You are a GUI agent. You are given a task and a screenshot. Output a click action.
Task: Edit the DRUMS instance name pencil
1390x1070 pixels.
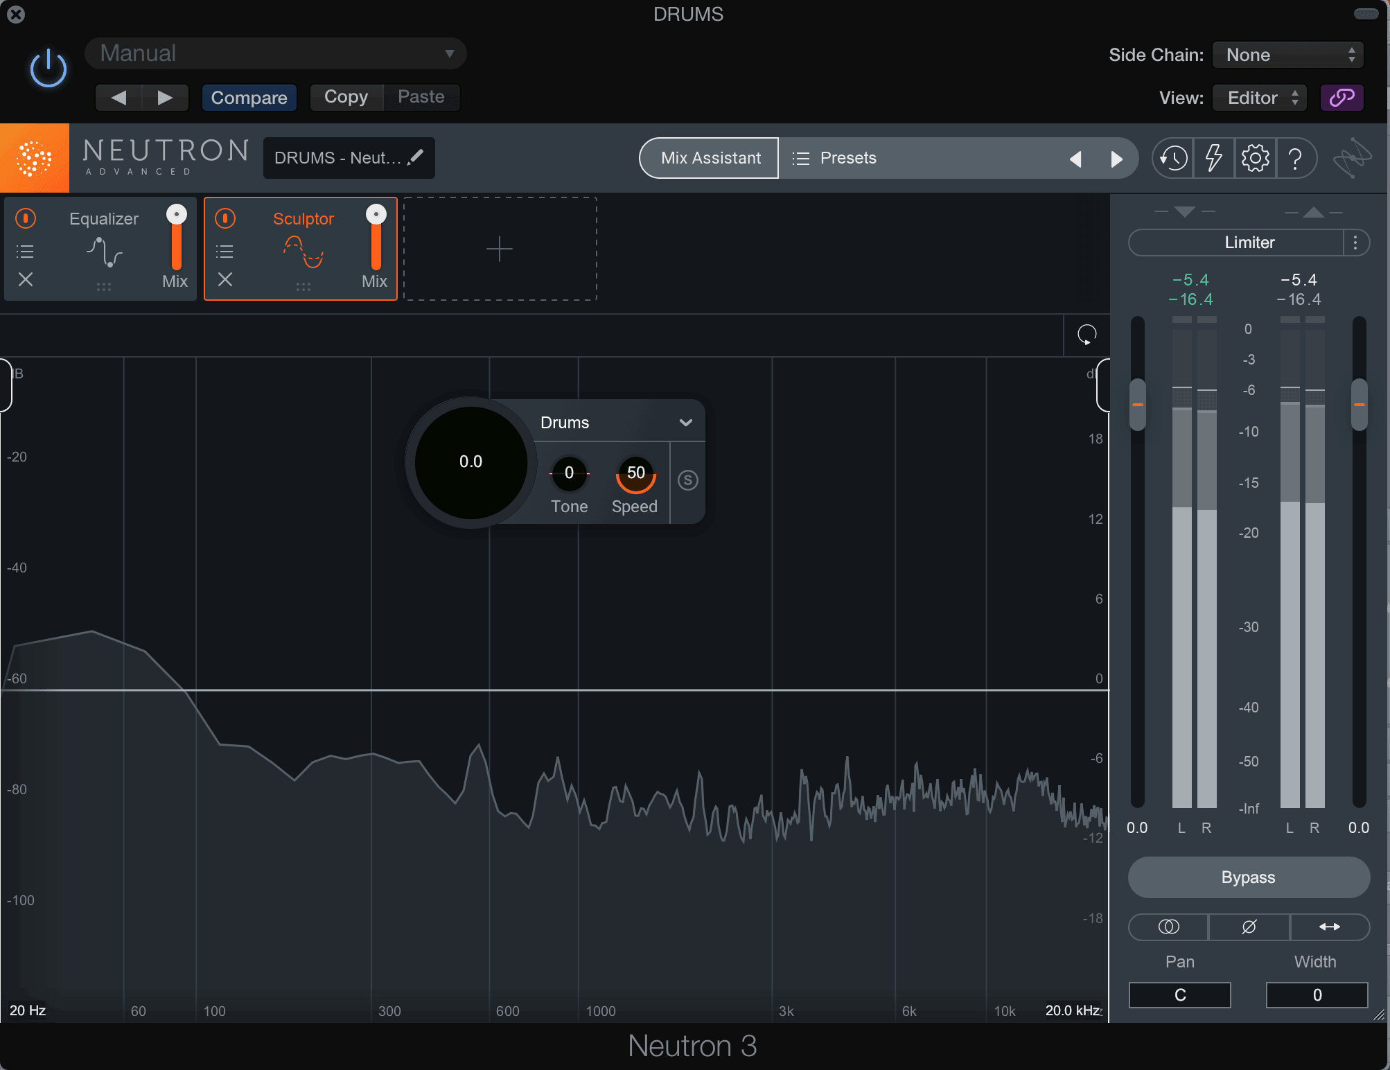coord(416,157)
